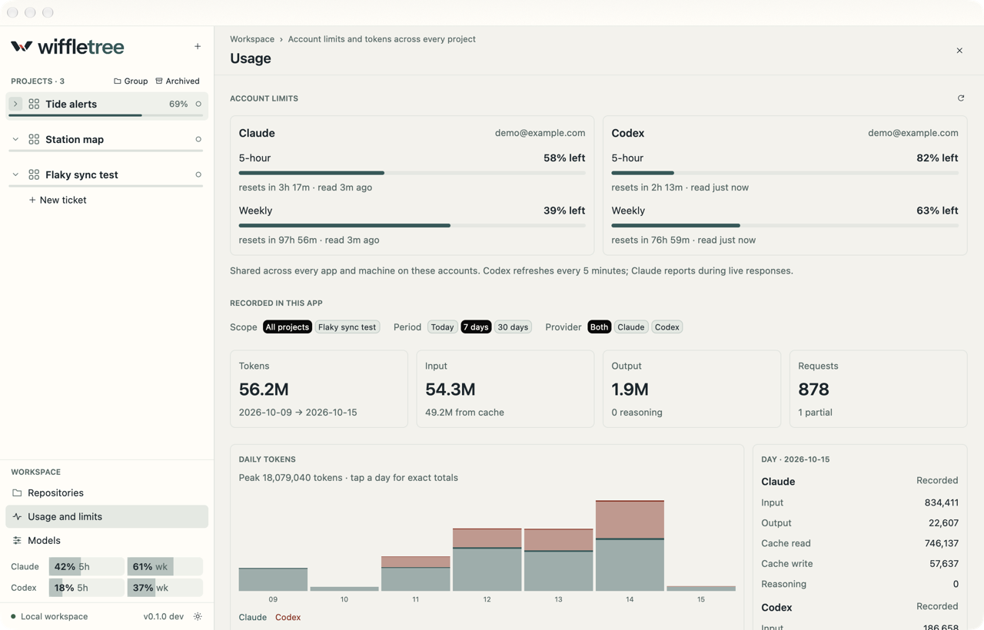984x630 pixels.
Task: Refresh the account limits
Action: click(x=961, y=98)
